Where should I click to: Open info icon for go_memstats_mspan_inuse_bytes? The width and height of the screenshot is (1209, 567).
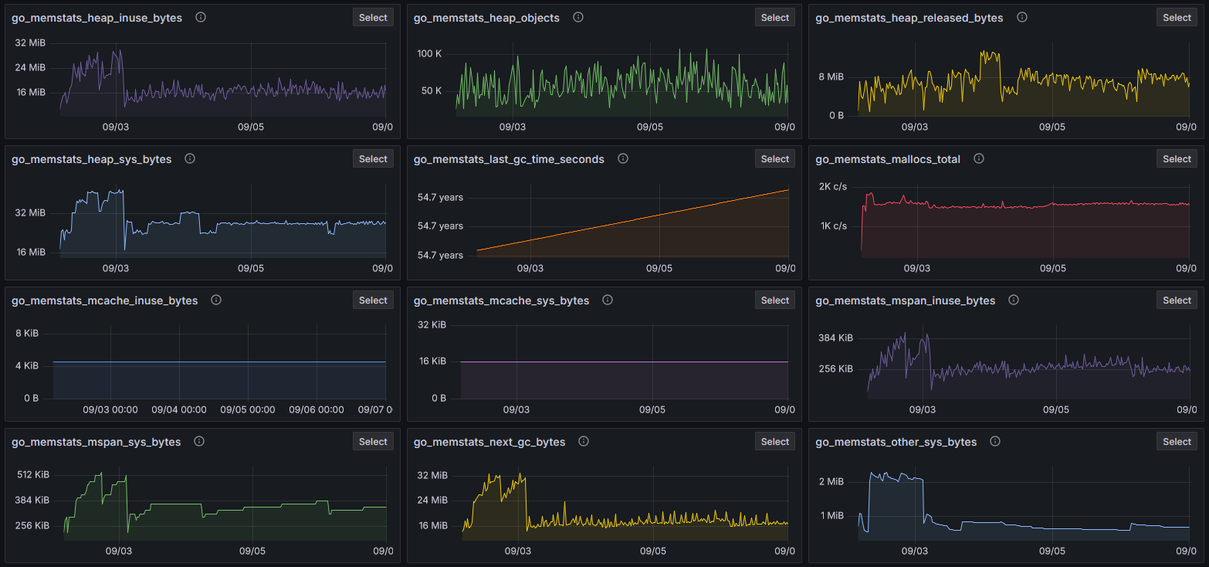(1014, 300)
